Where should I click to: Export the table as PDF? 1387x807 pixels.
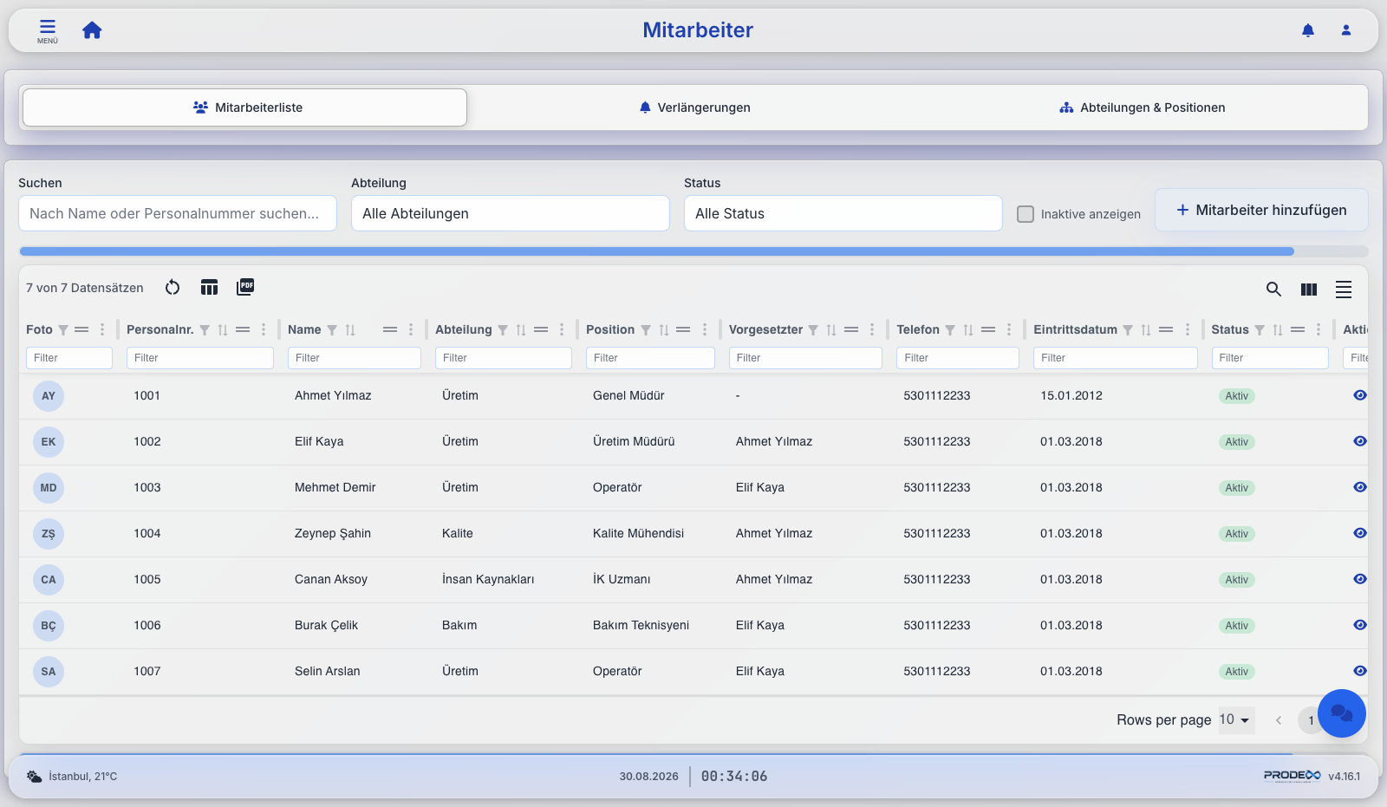point(245,287)
